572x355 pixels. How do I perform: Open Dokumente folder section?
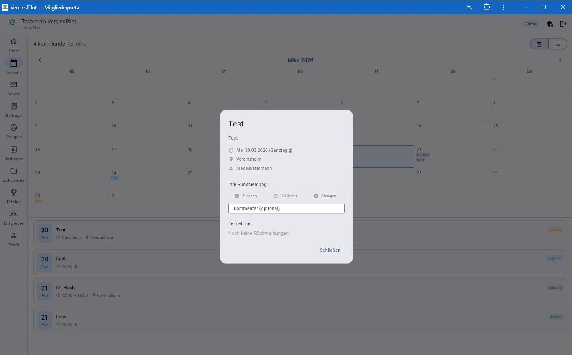(x=13, y=174)
